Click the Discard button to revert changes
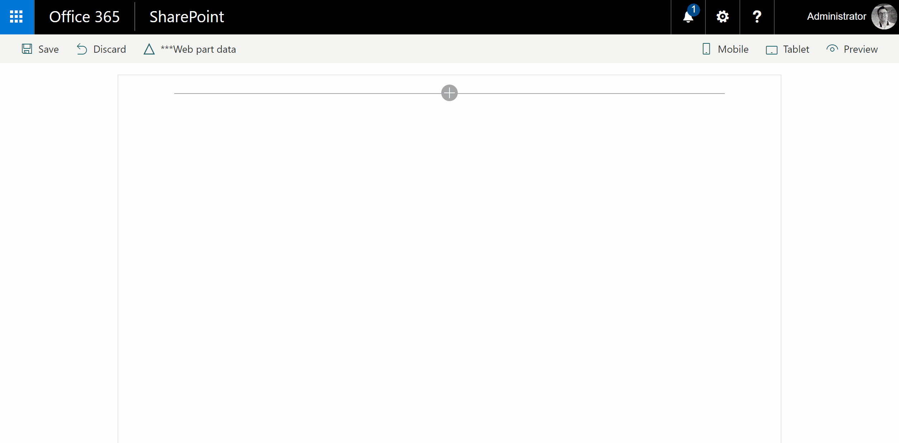Viewport: 899px width, 443px height. (101, 49)
